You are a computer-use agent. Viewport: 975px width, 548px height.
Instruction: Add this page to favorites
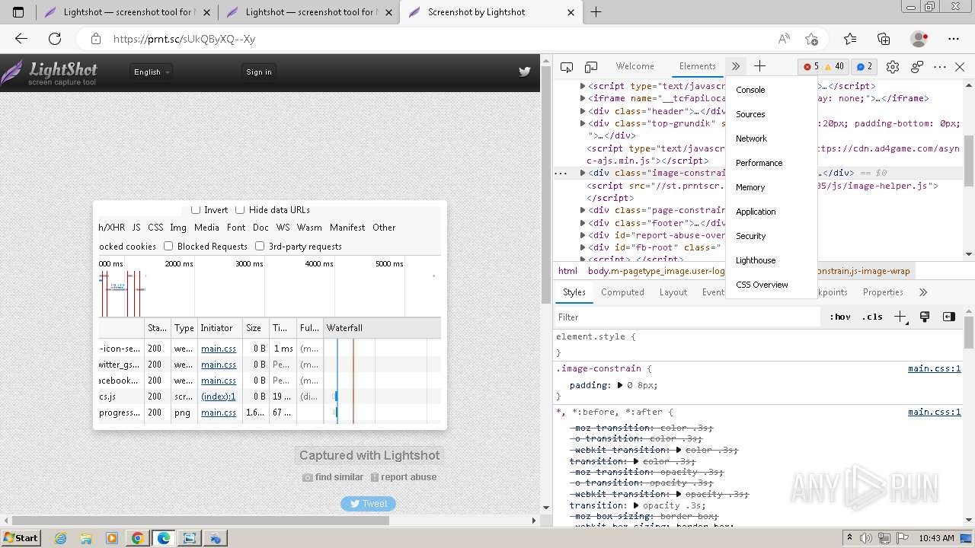(811, 39)
